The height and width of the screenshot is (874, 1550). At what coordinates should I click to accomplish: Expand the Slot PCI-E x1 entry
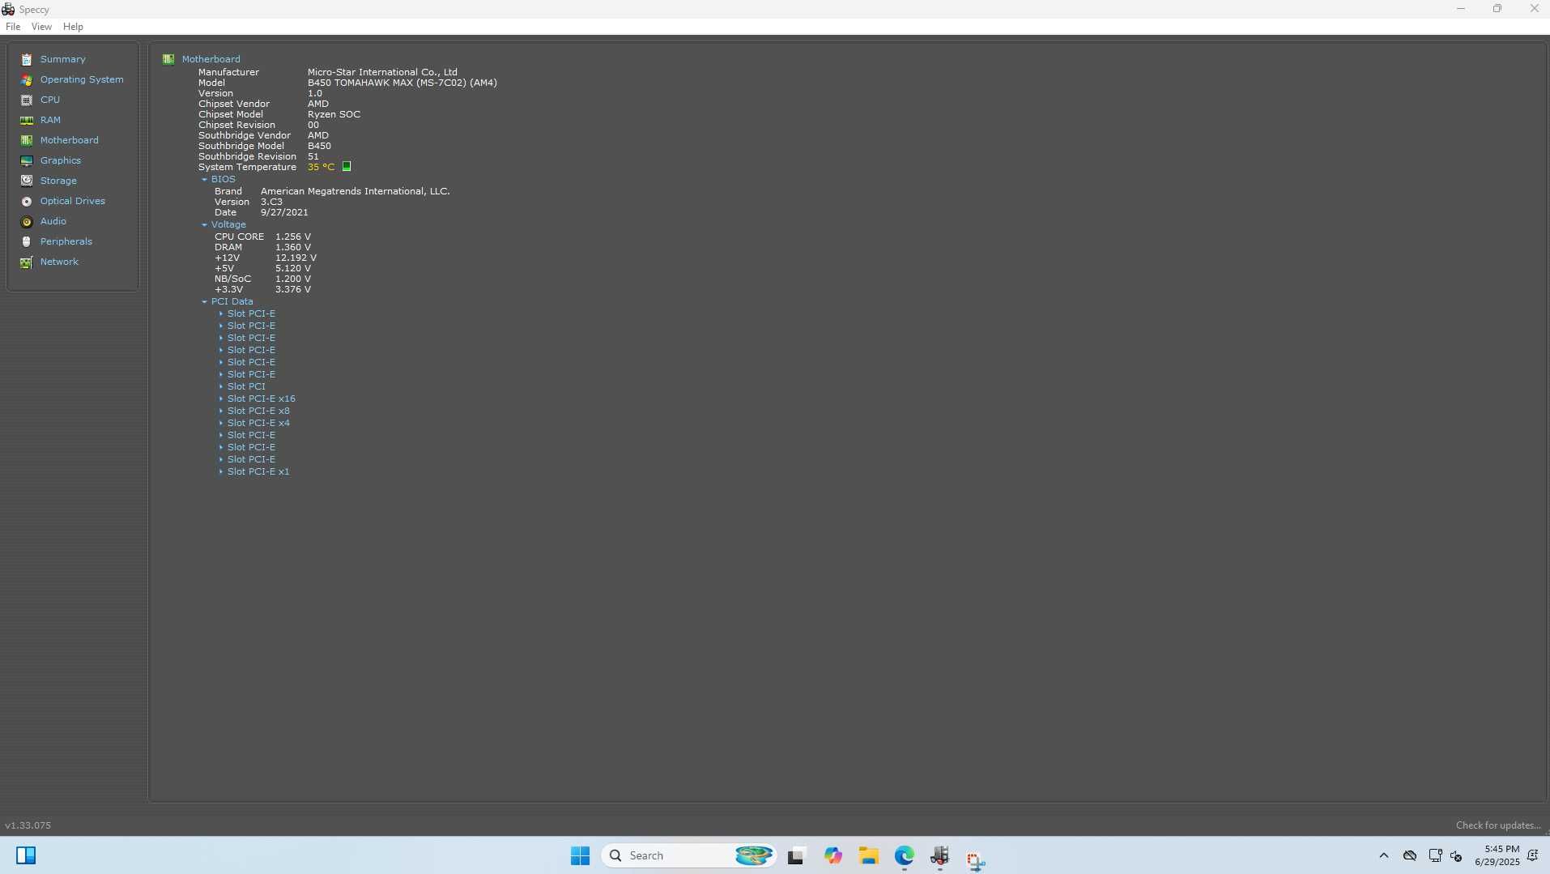220,471
